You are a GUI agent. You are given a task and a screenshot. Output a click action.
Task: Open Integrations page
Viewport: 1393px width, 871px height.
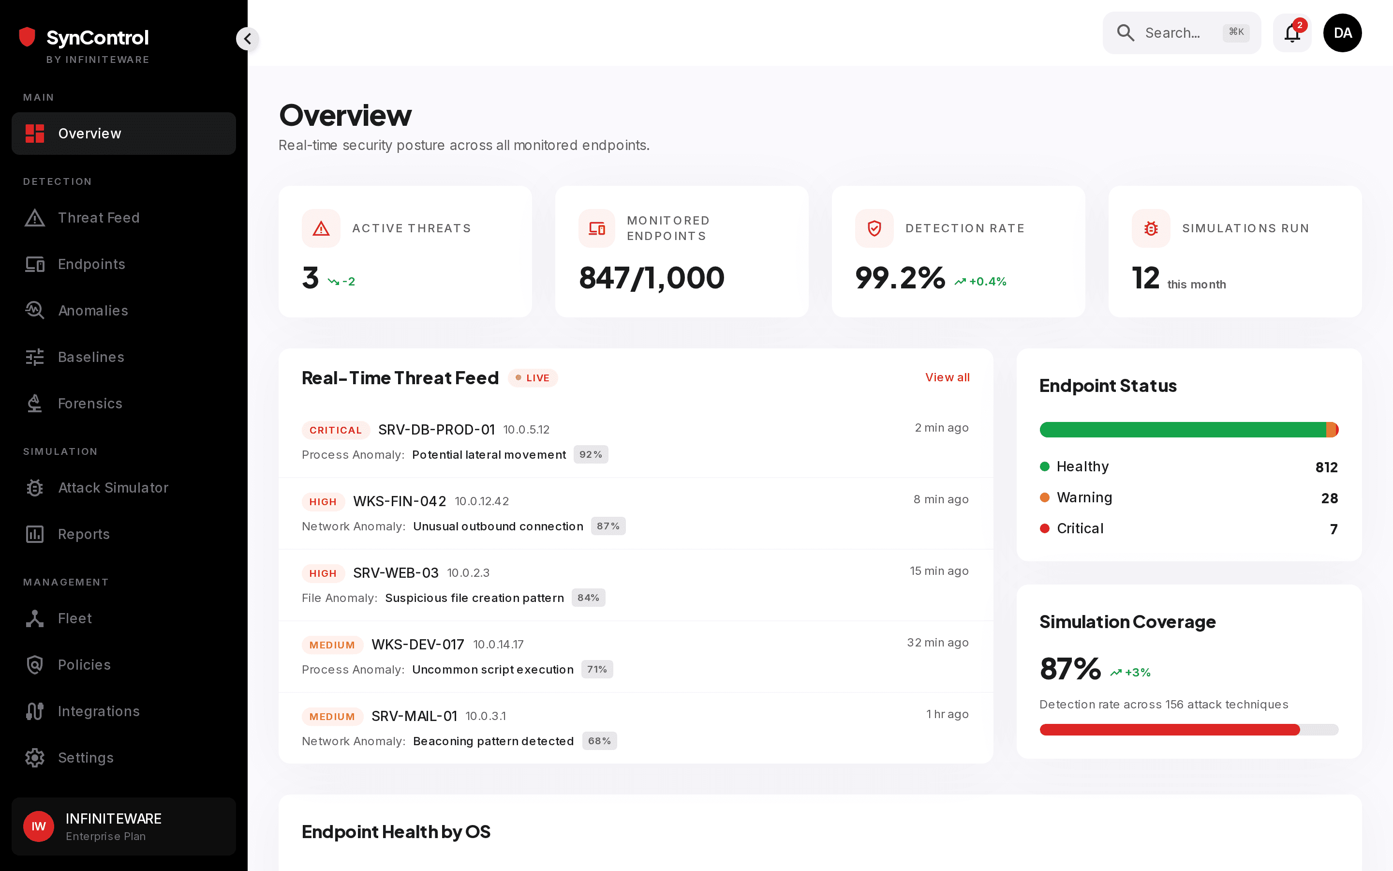[x=124, y=711]
